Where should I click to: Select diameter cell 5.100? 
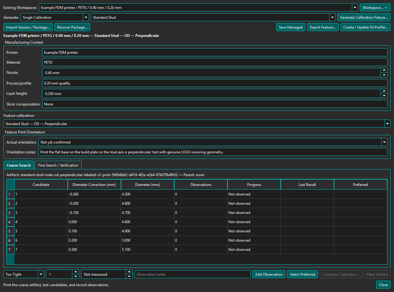[x=147, y=250]
